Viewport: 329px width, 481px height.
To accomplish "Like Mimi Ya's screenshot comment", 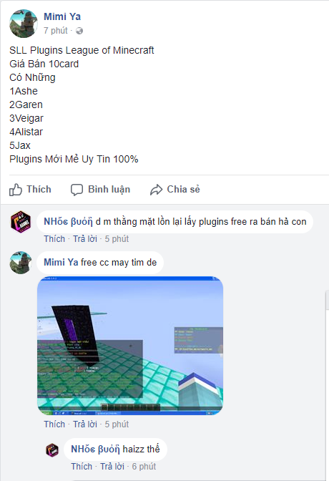I will tap(54, 424).
